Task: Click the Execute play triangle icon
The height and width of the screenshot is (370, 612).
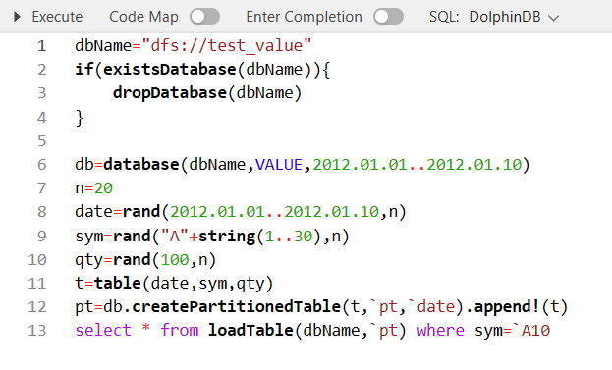Action: (17, 17)
